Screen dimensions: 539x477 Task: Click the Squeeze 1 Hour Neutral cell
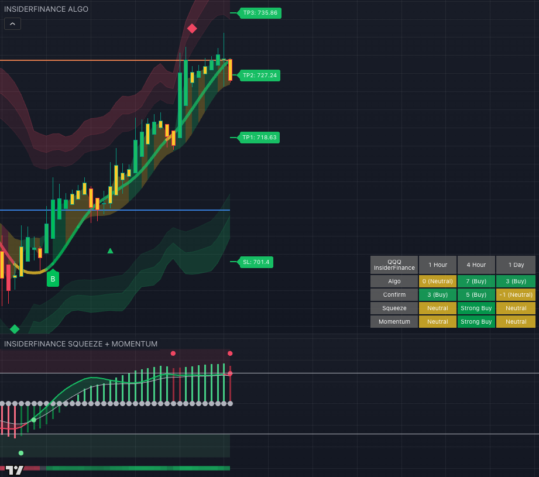(x=438, y=308)
